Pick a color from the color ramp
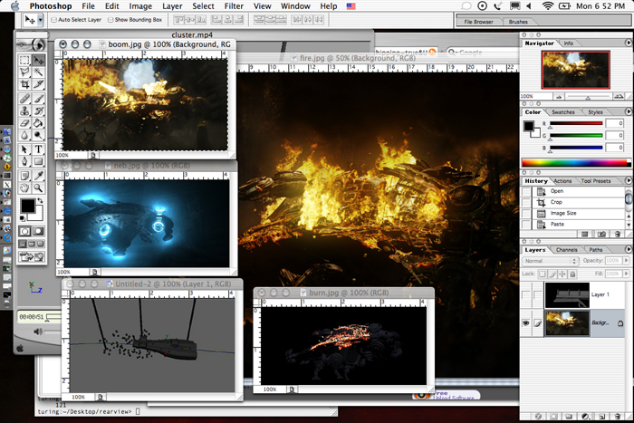This screenshot has width=634, height=423. tap(576, 162)
